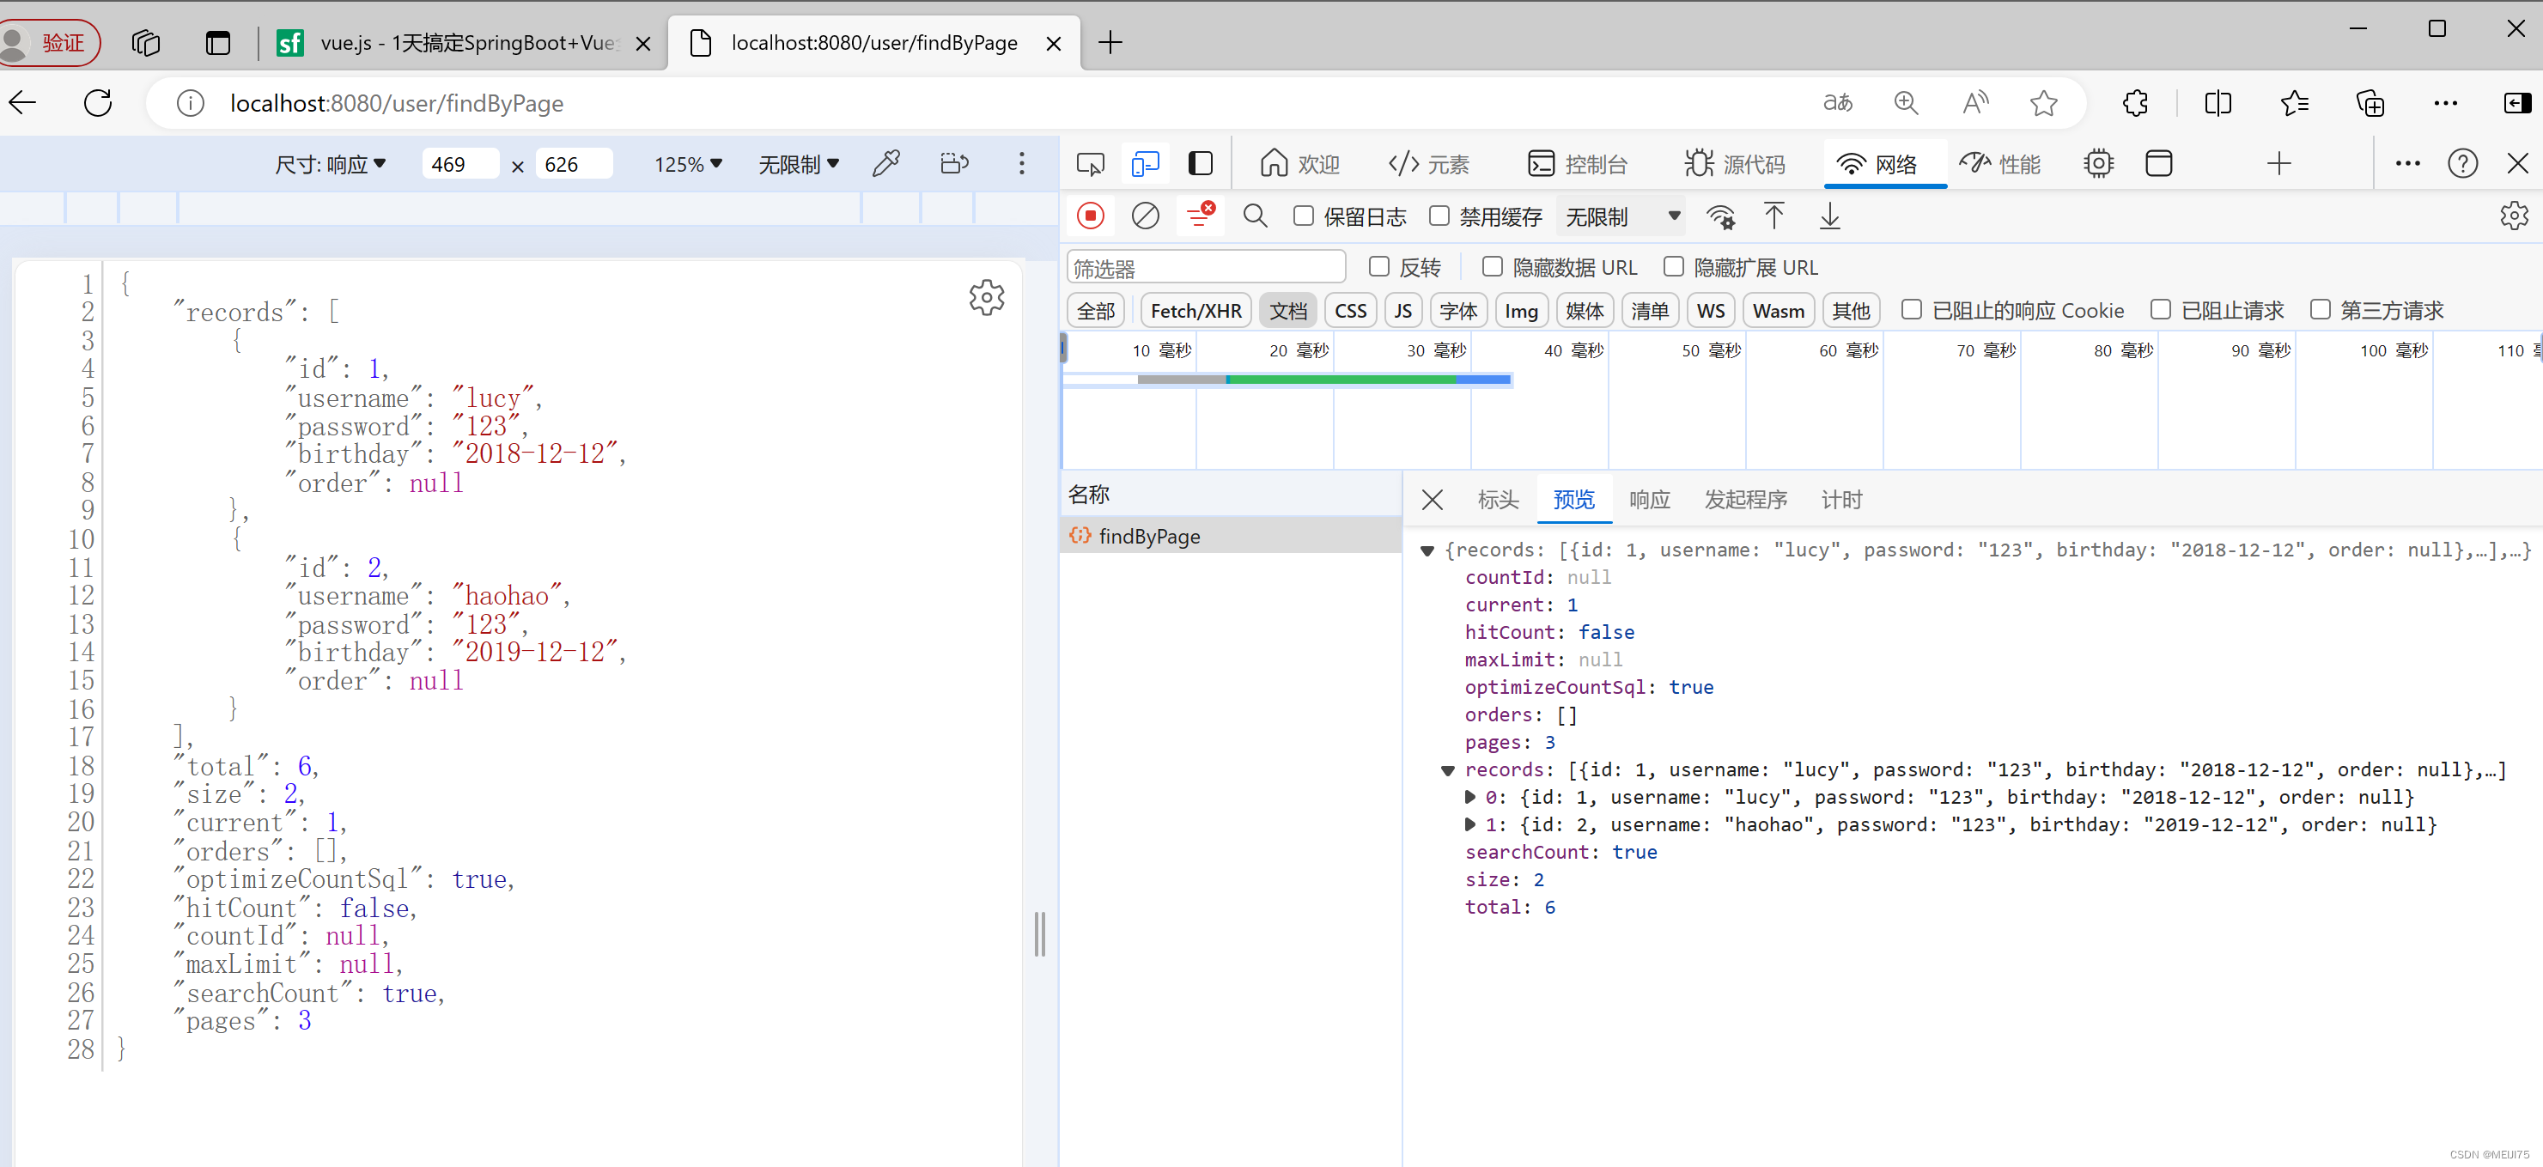The height and width of the screenshot is (1167, 2543).
Task: Check the disable cache option
Action: pos(1439,216)
